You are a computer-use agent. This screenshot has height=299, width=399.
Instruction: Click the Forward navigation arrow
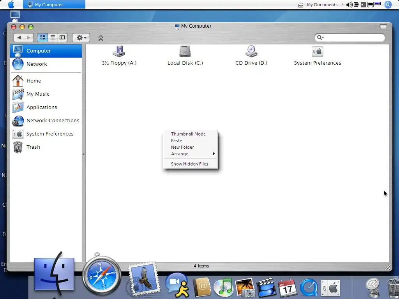[28, 38]
